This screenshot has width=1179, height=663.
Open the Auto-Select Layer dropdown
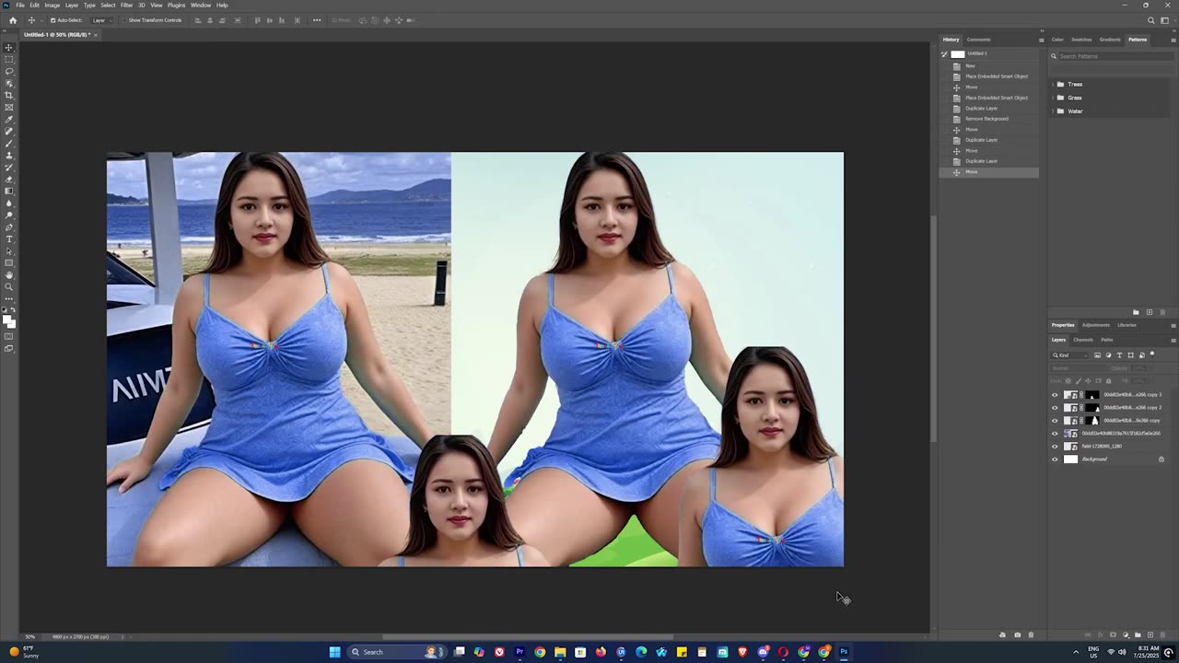click(x=104, y=20)
